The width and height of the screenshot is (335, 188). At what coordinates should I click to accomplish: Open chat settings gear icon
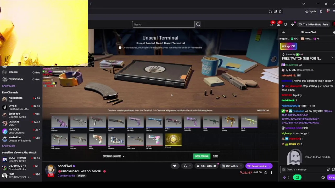pos(323,178)
